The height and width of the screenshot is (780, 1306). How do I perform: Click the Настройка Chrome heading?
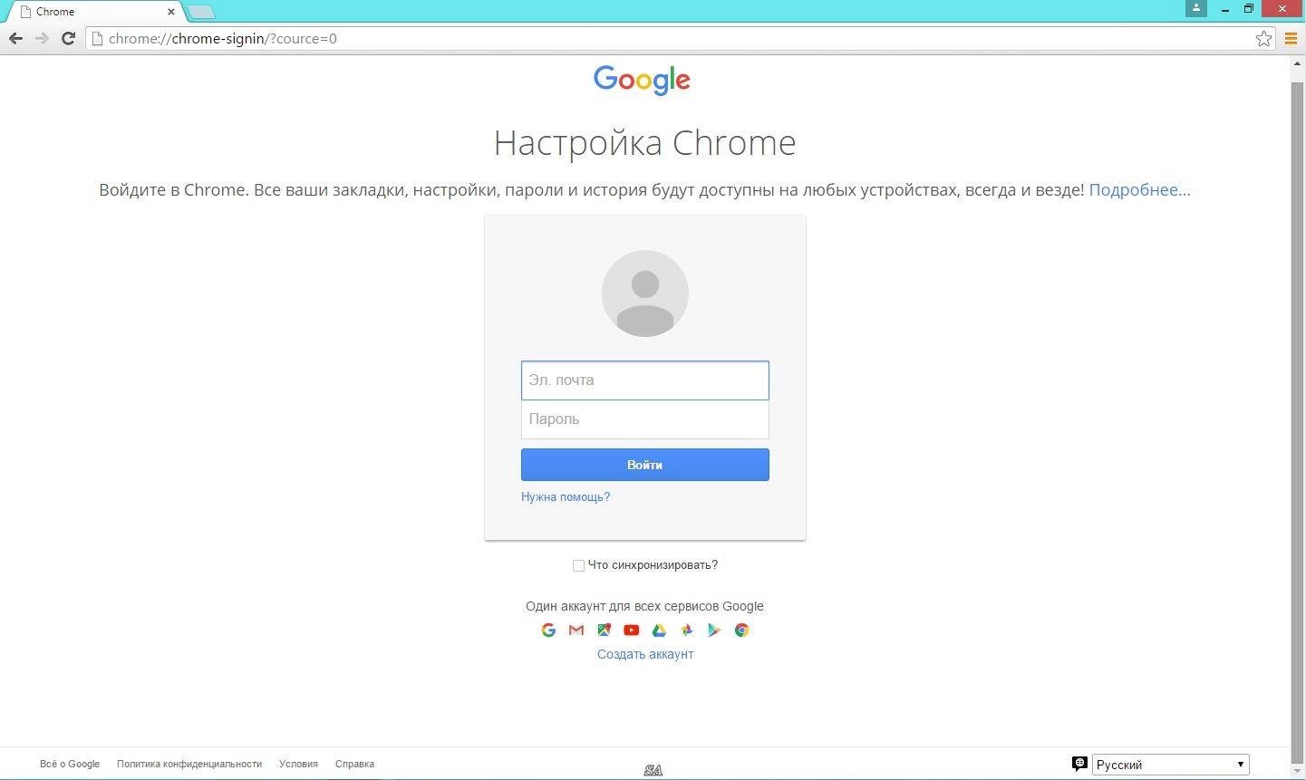[x=644, y=142]
